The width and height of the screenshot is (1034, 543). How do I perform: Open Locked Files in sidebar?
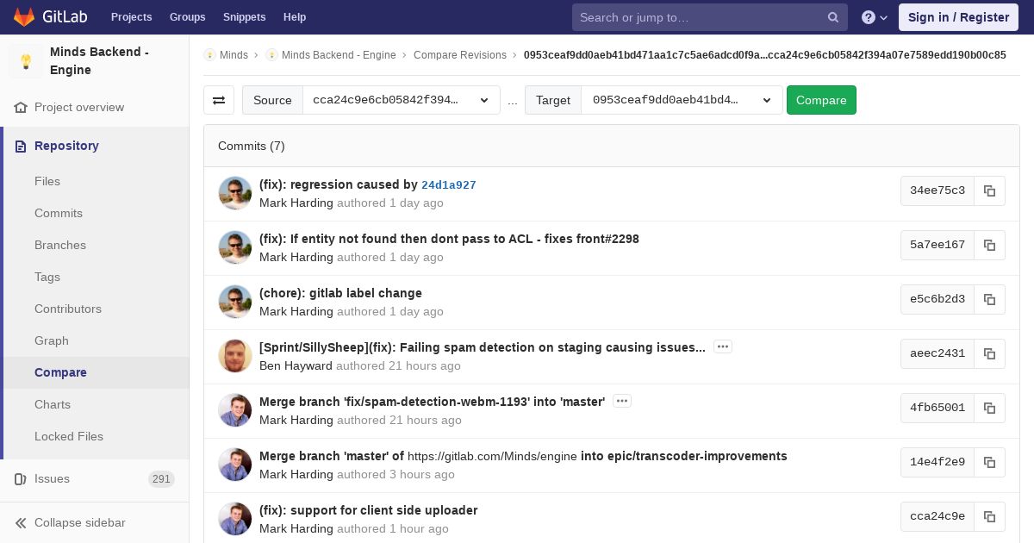[69, 437]
